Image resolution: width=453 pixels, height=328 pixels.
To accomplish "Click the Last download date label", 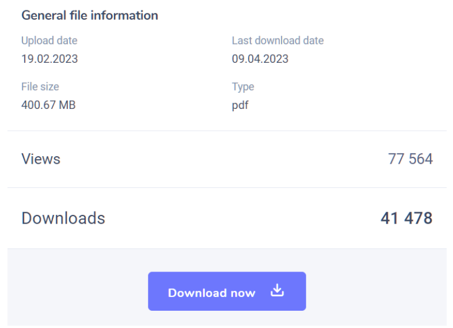I will (x=277, y=41).
